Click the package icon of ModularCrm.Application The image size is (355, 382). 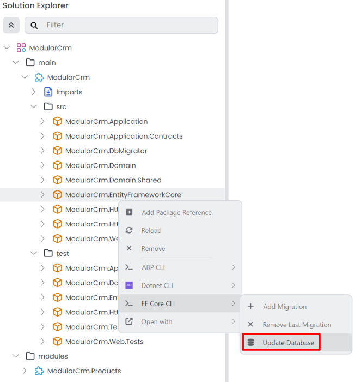pyautogui.click(x=57, y=121)
